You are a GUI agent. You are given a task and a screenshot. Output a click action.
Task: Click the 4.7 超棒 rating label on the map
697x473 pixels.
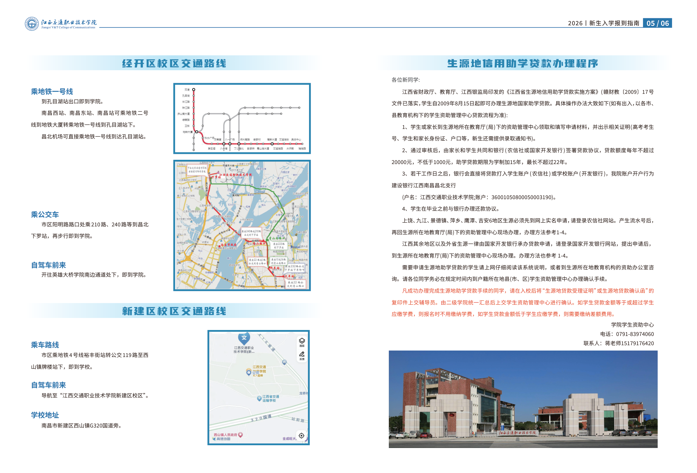pos(258,375)
